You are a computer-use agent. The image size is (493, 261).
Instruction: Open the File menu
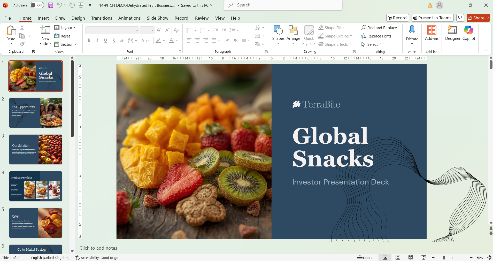tap(7, 18)
